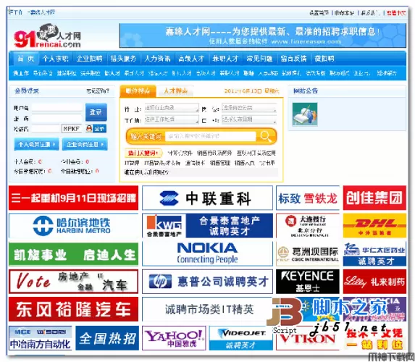Screen dimensions: 415x362
Task: Click the red link in top header
Action: point(396,13)
